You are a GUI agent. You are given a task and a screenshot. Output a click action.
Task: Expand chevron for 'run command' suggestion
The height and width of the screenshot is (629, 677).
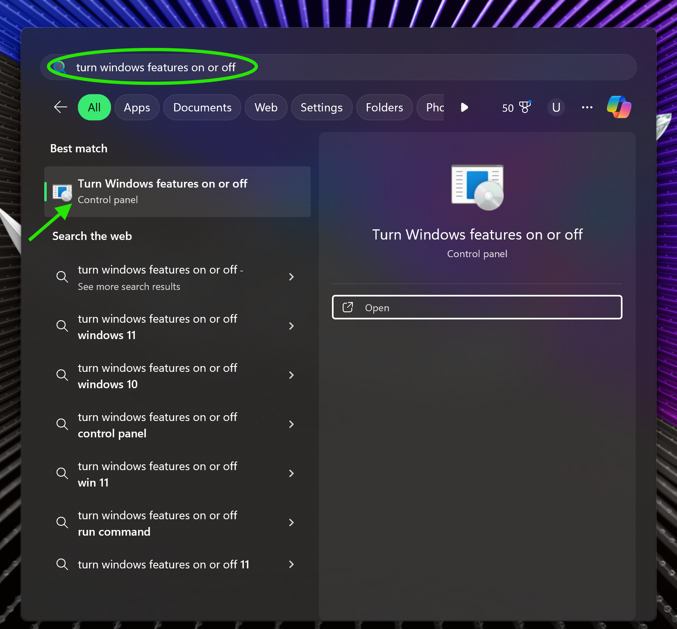291,523
